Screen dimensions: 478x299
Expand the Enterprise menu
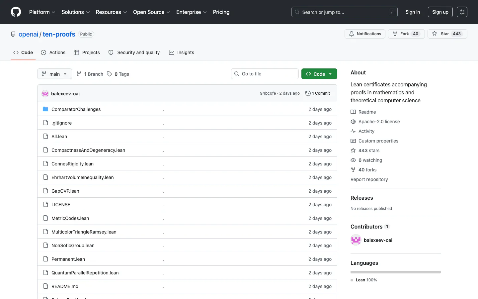point(192,12)
